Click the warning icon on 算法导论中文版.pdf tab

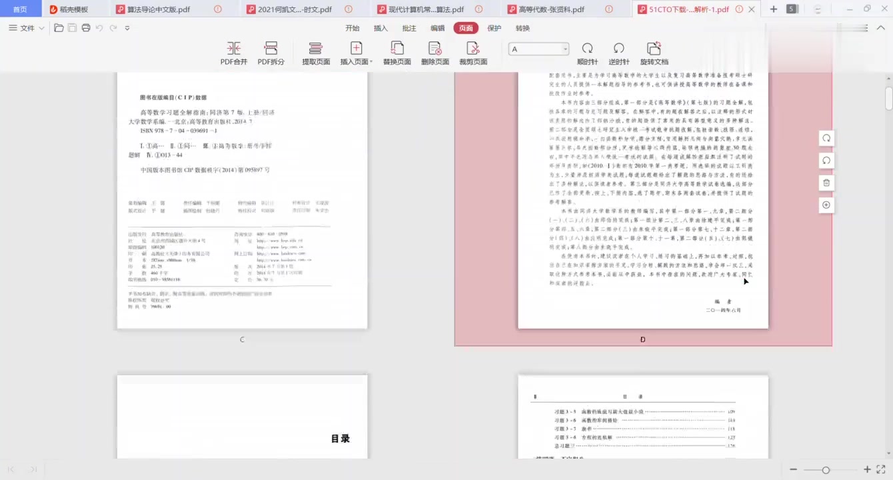tap(218, 9)
